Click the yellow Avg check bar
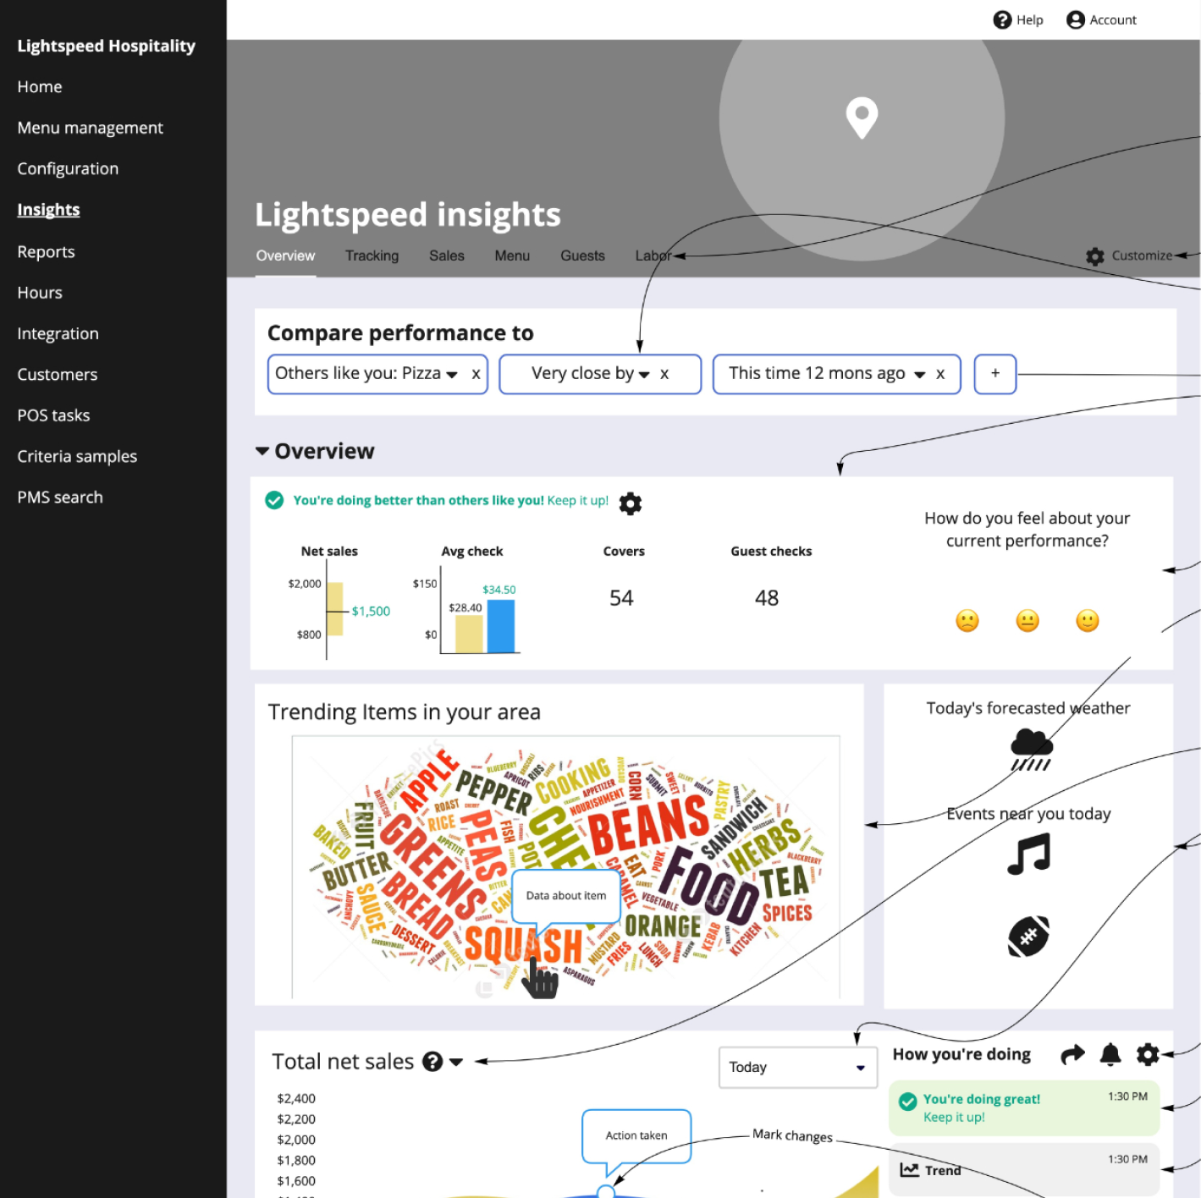Image resolution: width=1201 pixels, height=1198 pixels. (469, 634)
